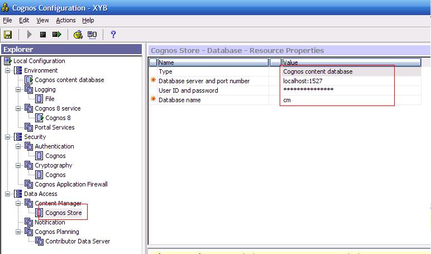Viewport: 431px width, 254px height.
Task: Select the Portal Services label
Action: pyautogui.click(x=54, y=127)
